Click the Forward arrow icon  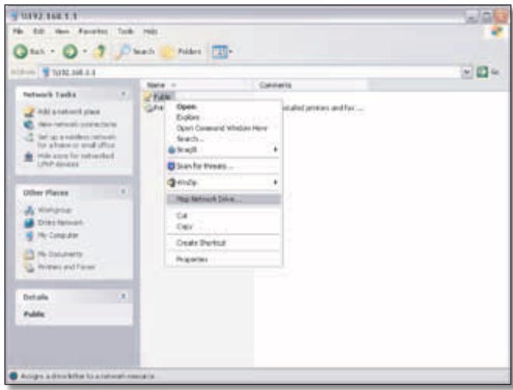70,51
